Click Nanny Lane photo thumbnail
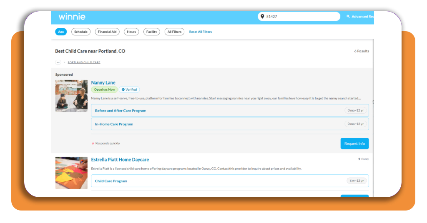The image size is (427, 223). (x=71, y=96)
